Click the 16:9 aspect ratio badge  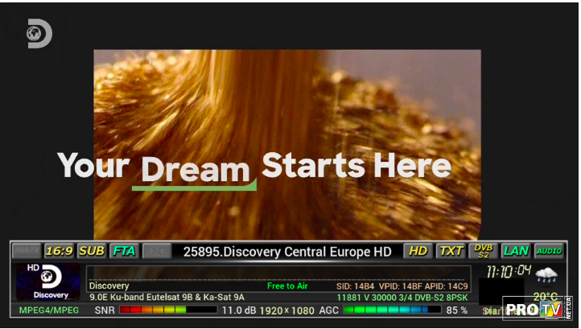click(59, 251)
